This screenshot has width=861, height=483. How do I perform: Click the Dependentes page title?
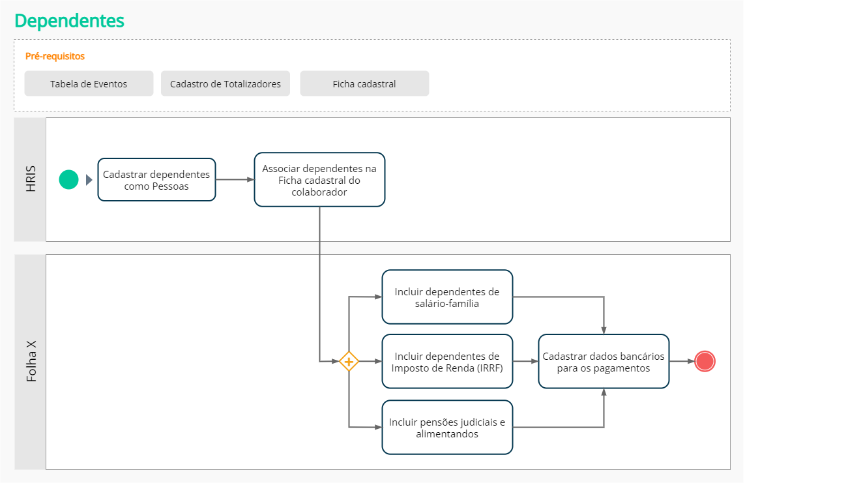(69, 21)
